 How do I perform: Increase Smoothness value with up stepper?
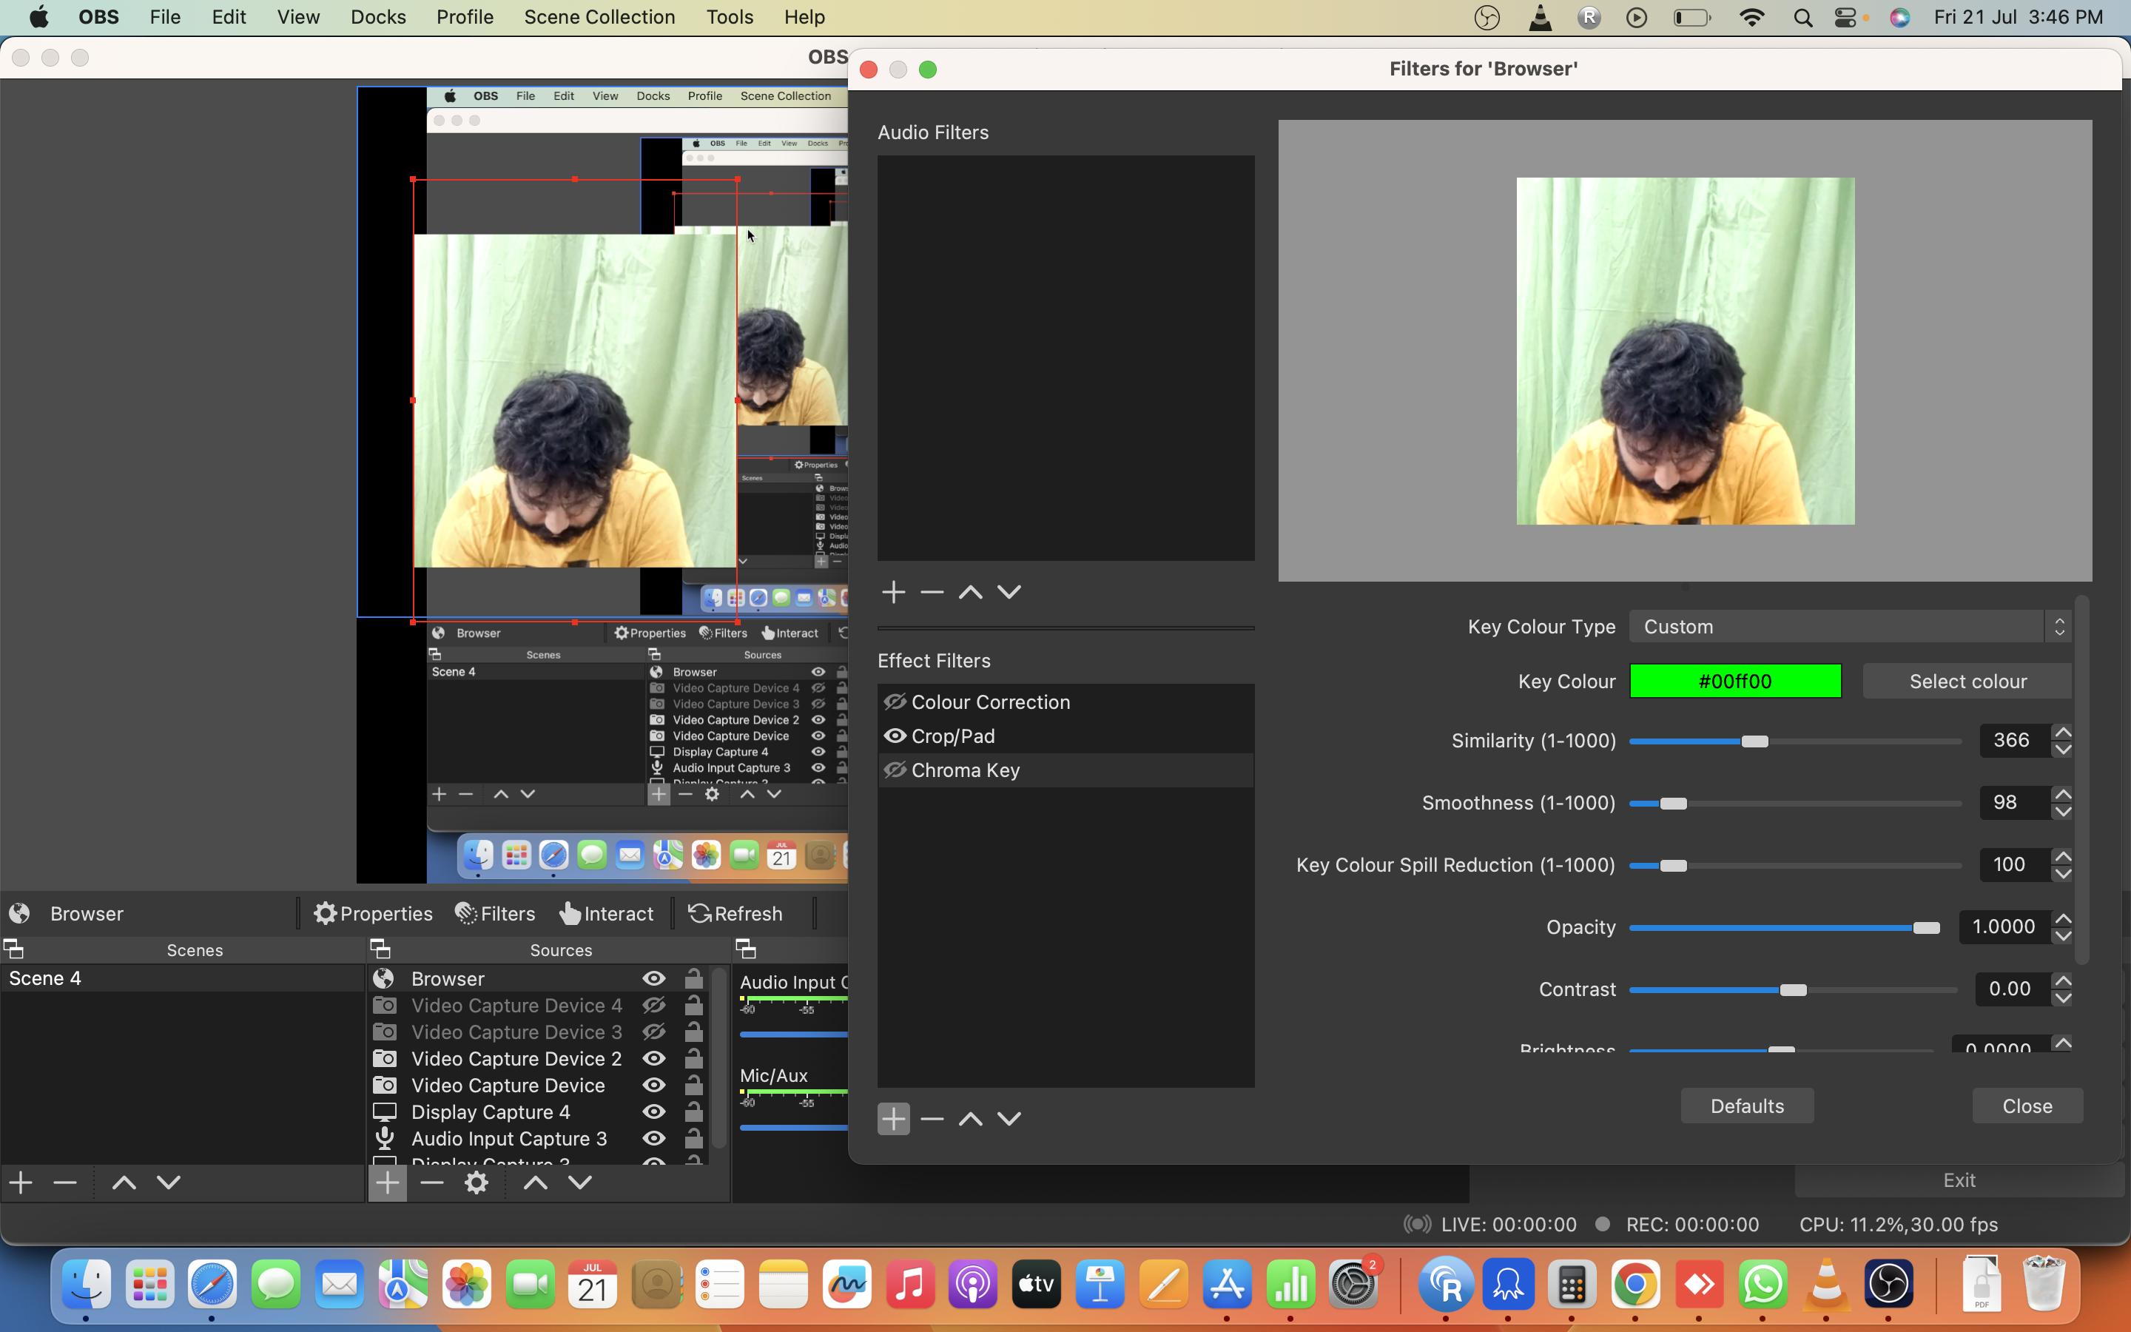[x=2062, y=795]
